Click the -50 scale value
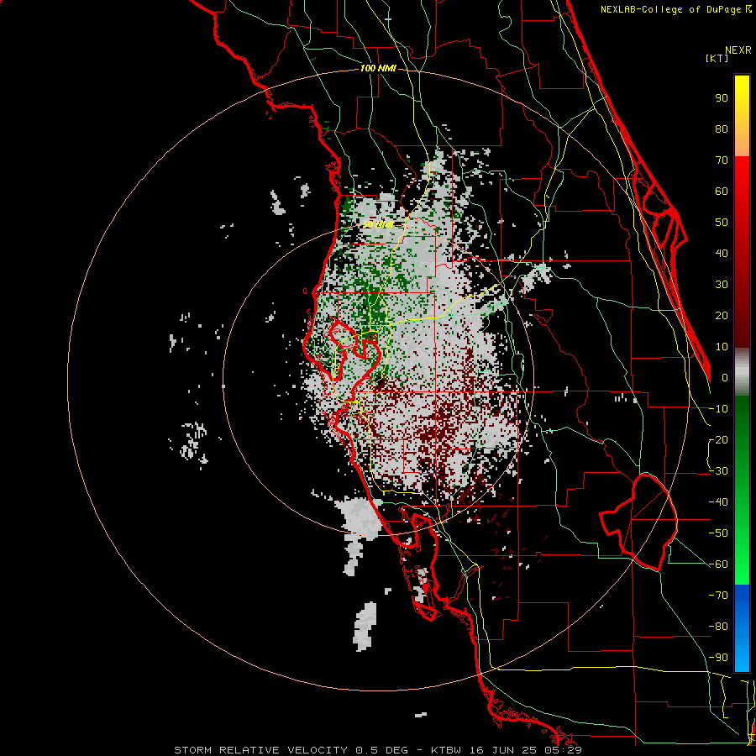 pyautogui.click(x=718, y=533)
